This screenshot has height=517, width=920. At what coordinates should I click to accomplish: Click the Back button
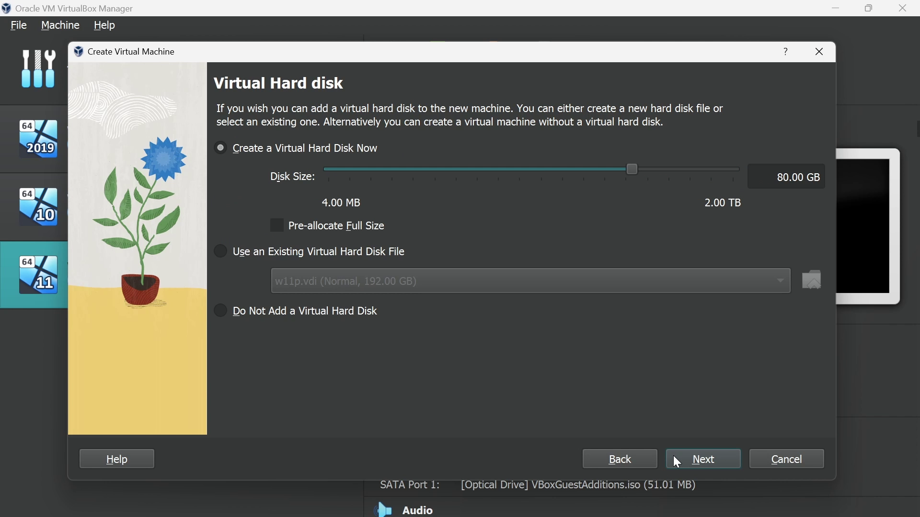coord(620,459)
